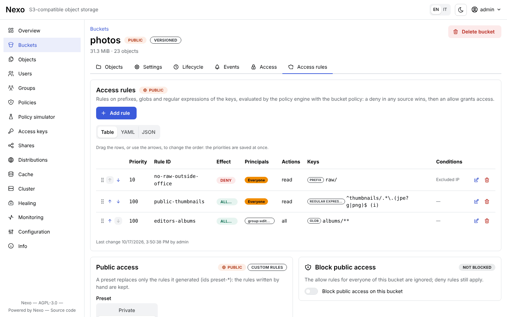Grab the drag handle of public-thumbnails row
Image resolution: width=507 pixels, height=317 pixels.
click(x=102, y=201)
